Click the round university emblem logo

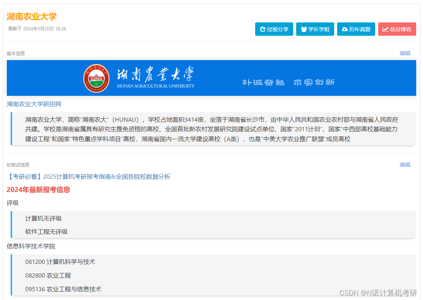point(96,78)
